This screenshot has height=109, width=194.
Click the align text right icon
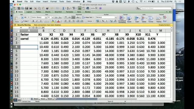[x=73, y=21]
